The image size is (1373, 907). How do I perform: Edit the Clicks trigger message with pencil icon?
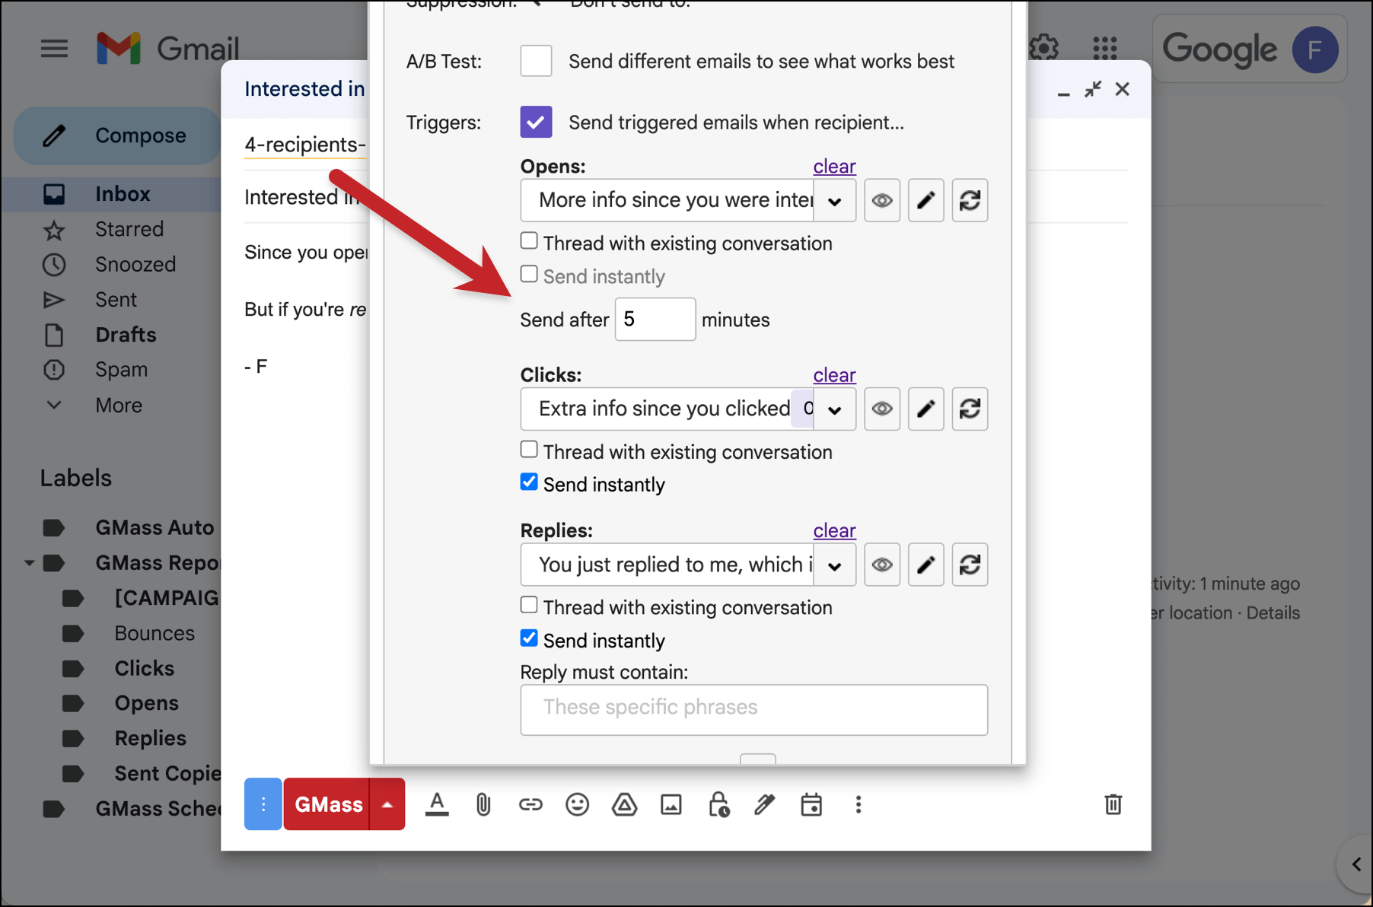tap(925, 409)
